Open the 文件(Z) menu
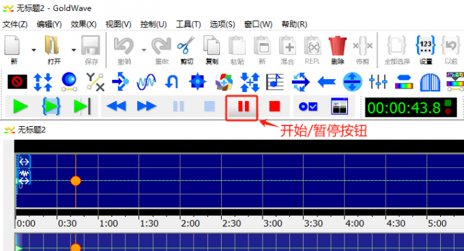Viewport: 464px width, 251px height. [x=15, y=25]
